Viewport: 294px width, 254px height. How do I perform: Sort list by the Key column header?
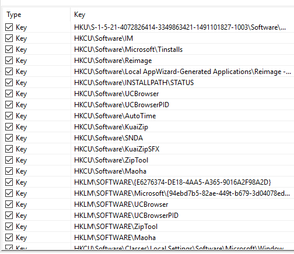point(182,15)
